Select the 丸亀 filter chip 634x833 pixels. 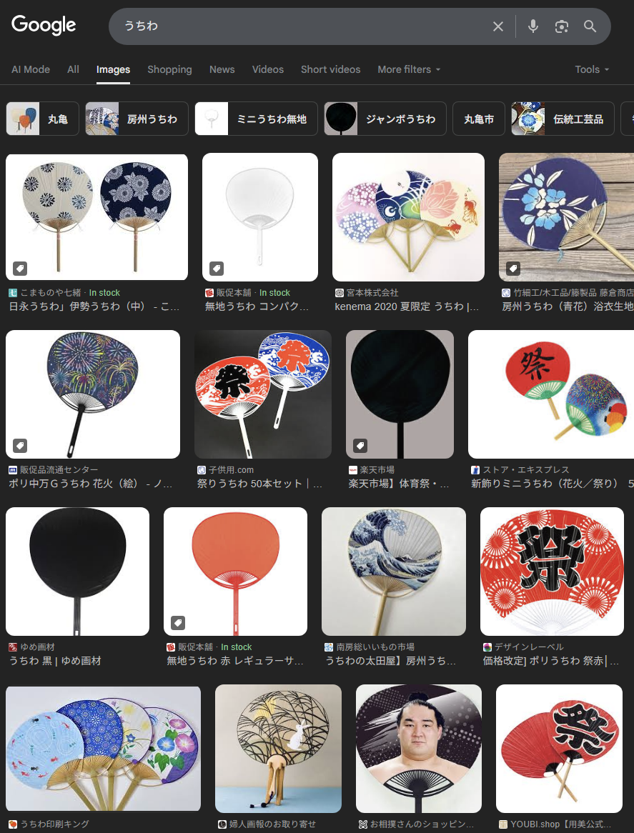point(42,119)
